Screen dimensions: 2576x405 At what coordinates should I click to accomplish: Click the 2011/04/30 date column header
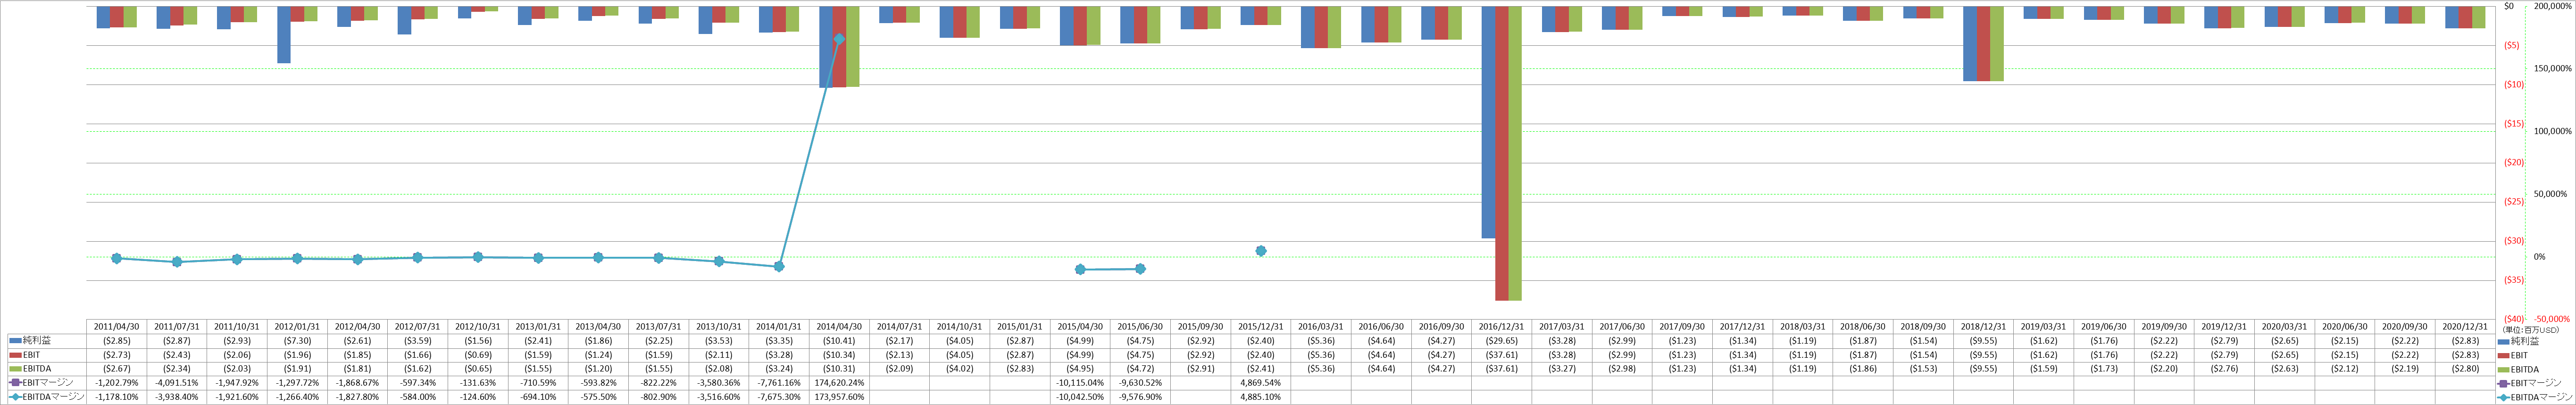(x=117, y=327)
